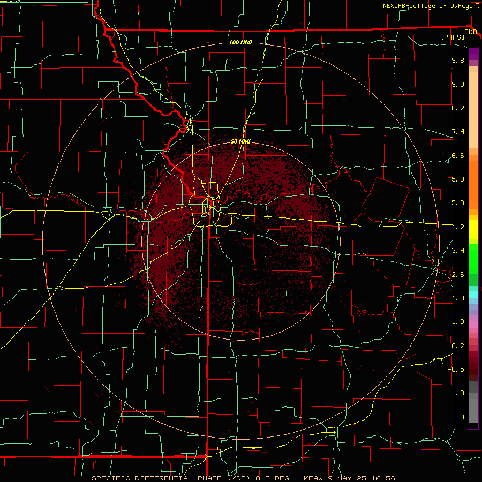Click the purple segment of the color bar
Viewport: 482px width, 482px height.
click(x=473, y=54)
